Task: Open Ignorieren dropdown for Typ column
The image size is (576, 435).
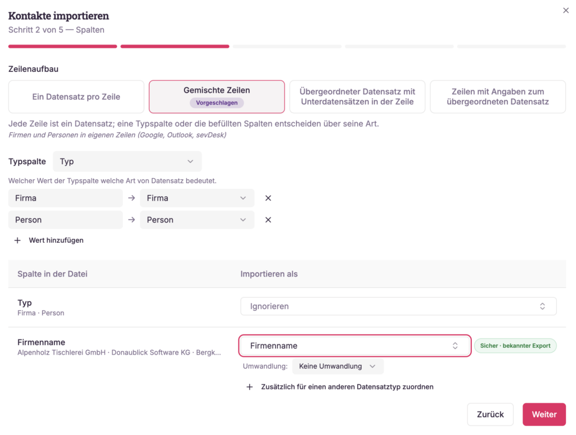Action: point(399,306)
